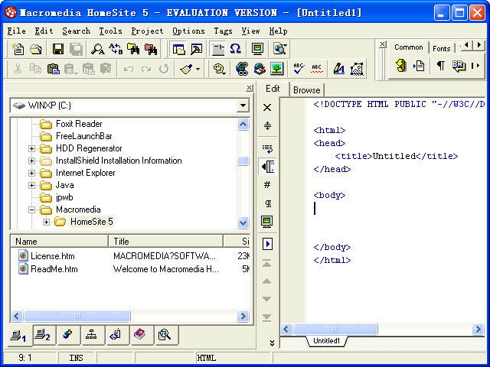Select the Common toolbar tab
This screenshot has height=367, width=490.
(408, 47)
